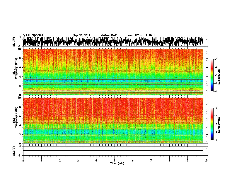Click the "-5" tick on ch.2 color bar
This screenshot has height=180, width=232.
coord(216,124)
